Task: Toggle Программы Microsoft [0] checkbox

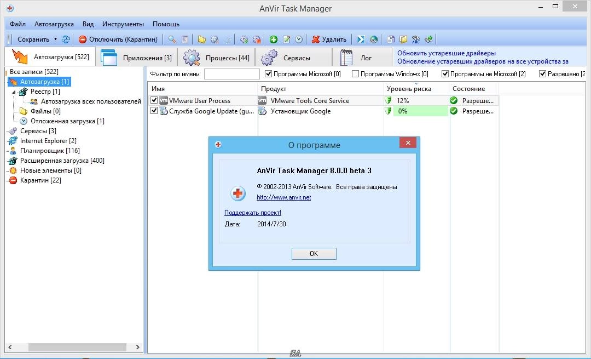Action: (x=268, y=74)
